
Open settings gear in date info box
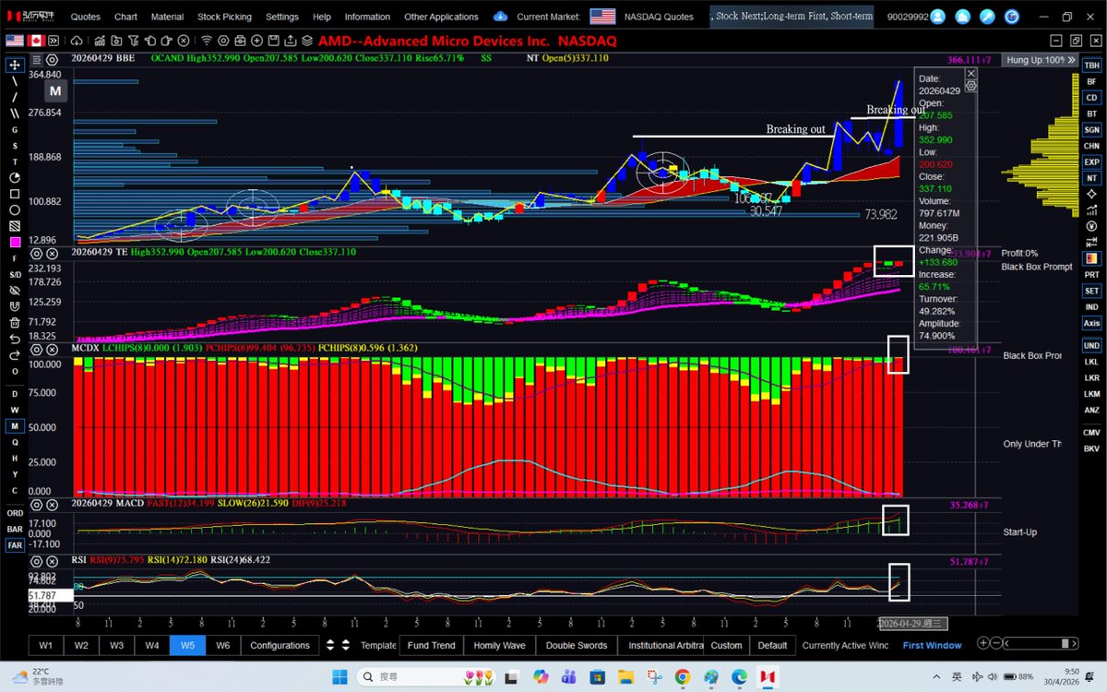pos(970,85)
